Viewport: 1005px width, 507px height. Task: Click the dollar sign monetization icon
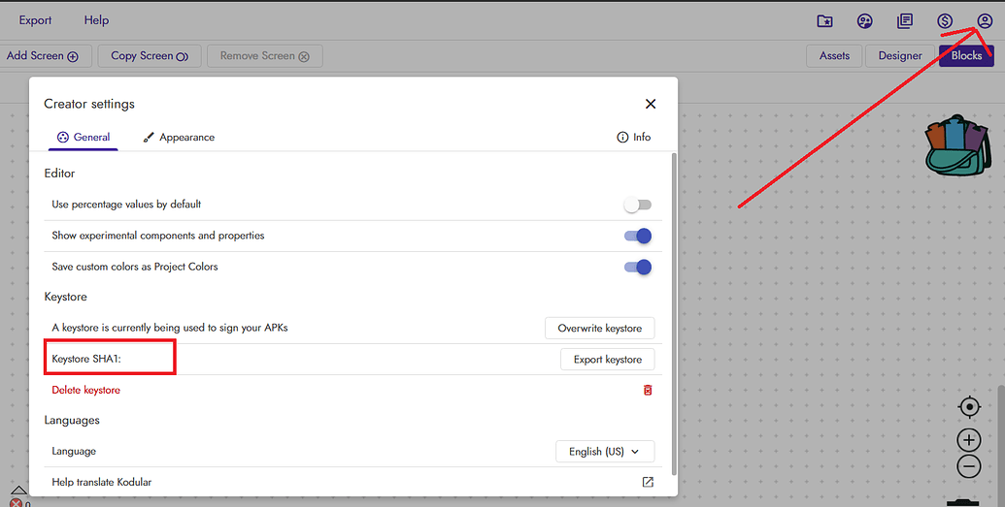click(x=945, y=21)
